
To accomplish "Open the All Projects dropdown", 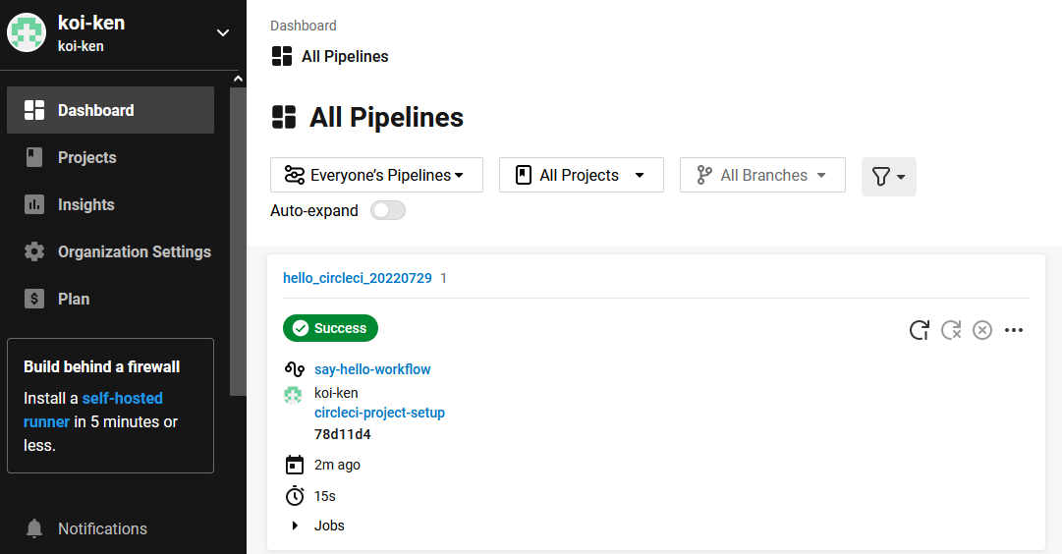I will click(581, 175).
